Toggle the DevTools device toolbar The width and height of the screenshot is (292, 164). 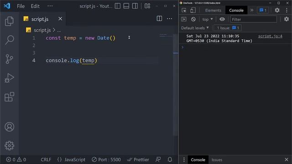point(193,10)
